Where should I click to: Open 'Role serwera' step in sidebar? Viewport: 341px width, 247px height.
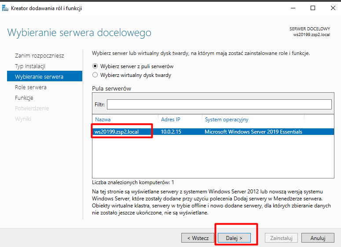[x=30, y=87]
